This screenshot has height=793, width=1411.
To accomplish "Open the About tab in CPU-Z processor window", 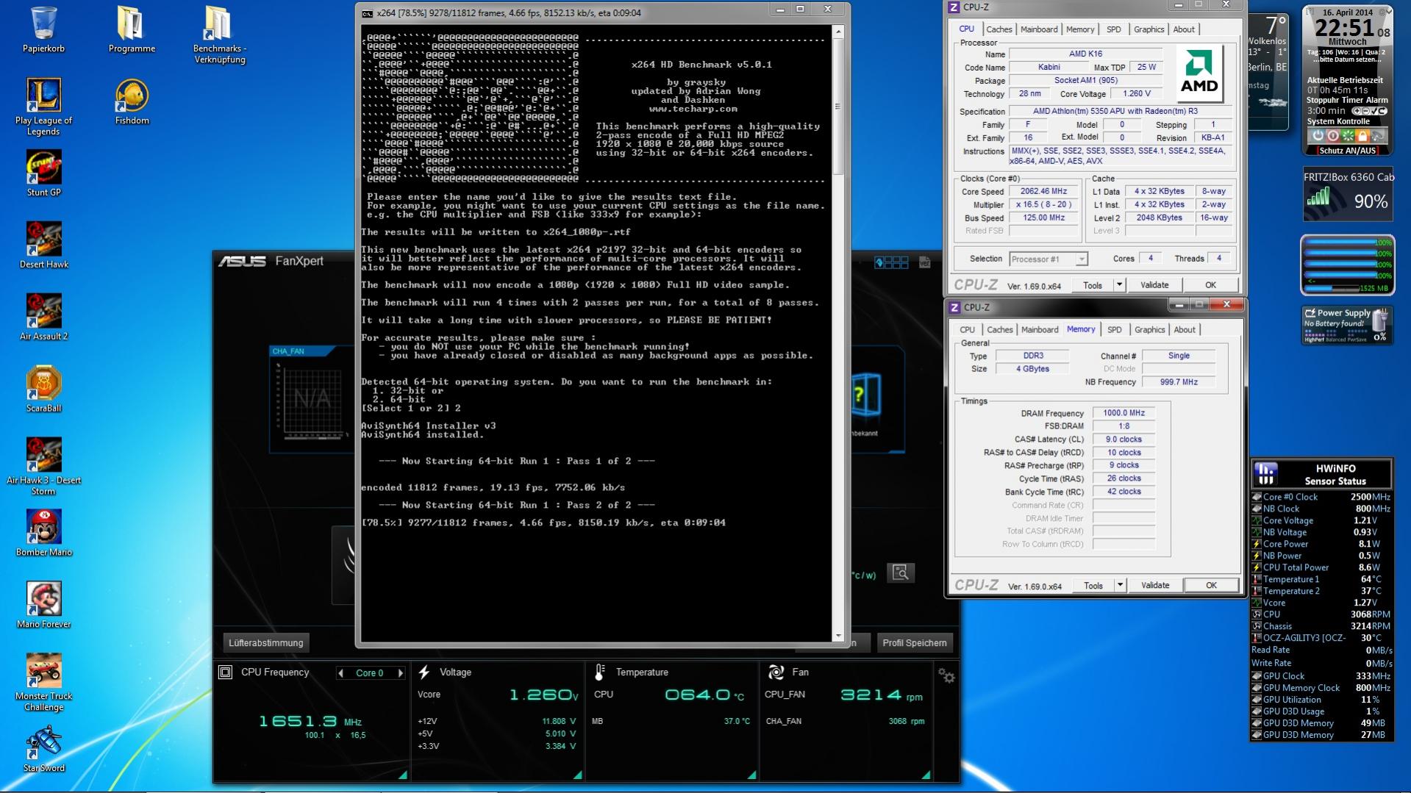I will point(1184,29).
